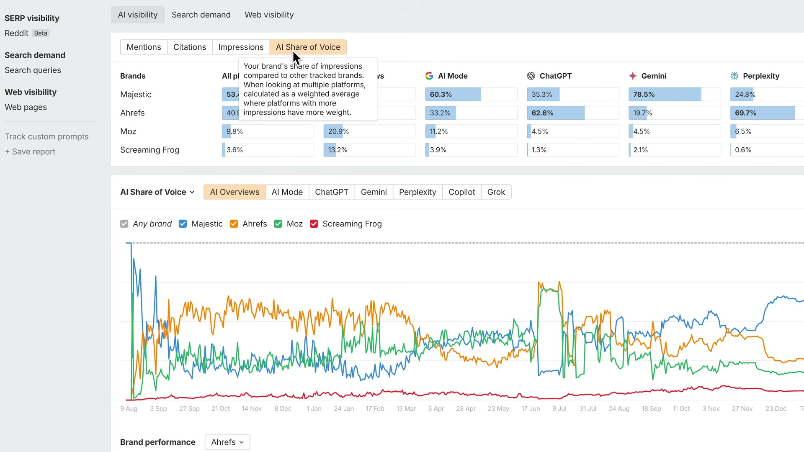Image resolution: width=804 pixels, height=452 pixels.
Task: Uncheck the Moz brand checkbox
Action: (278, 224)
